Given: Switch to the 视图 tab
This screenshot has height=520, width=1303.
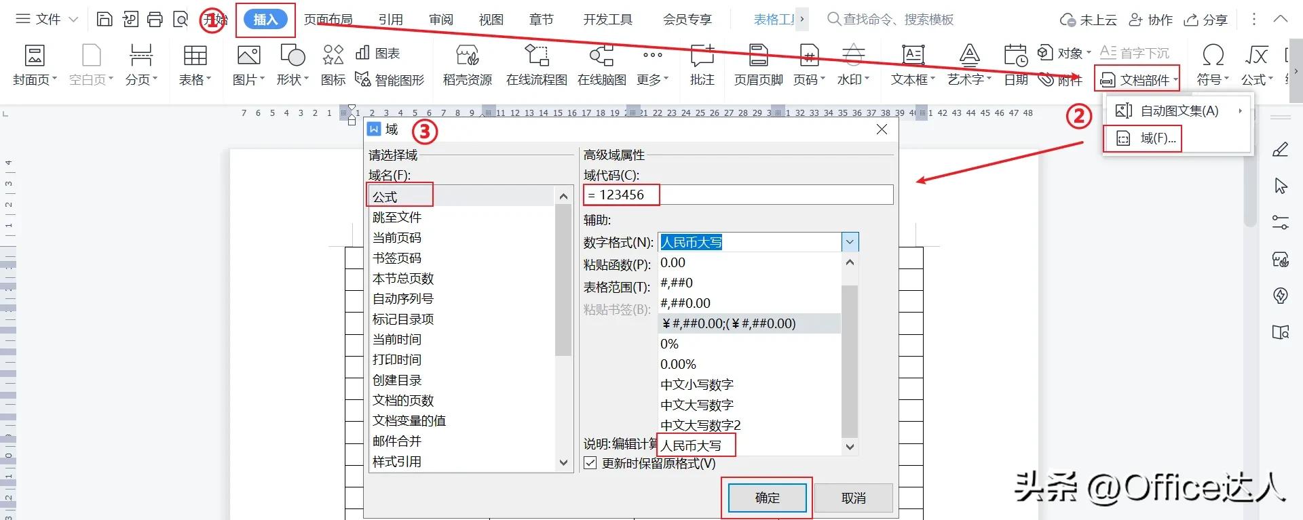Looking at the screenshot, I should click(x=491, y=20).
